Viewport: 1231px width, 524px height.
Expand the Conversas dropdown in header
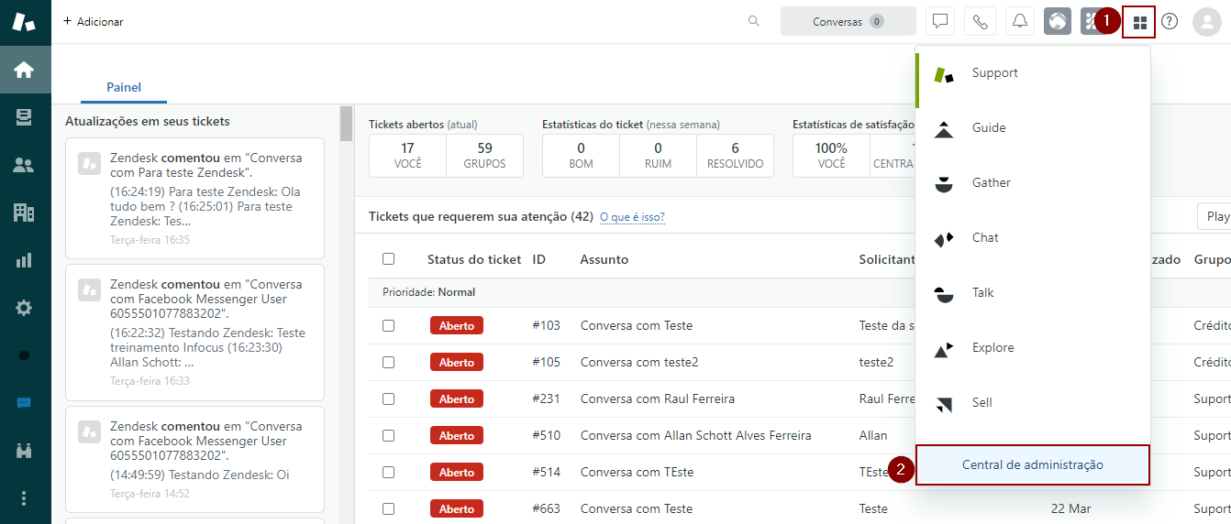coord(848,22)
